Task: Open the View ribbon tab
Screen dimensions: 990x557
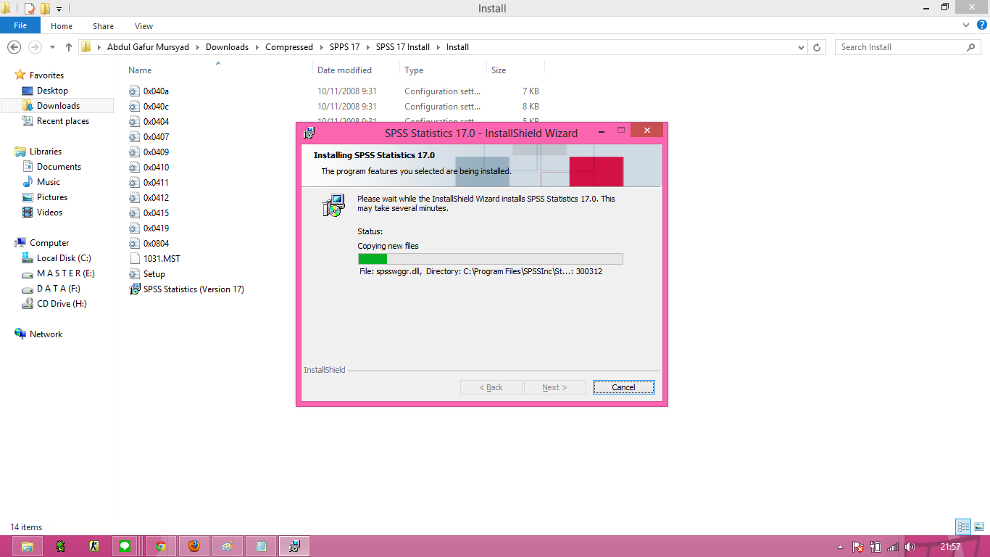Action: click(x=143, y=25)
